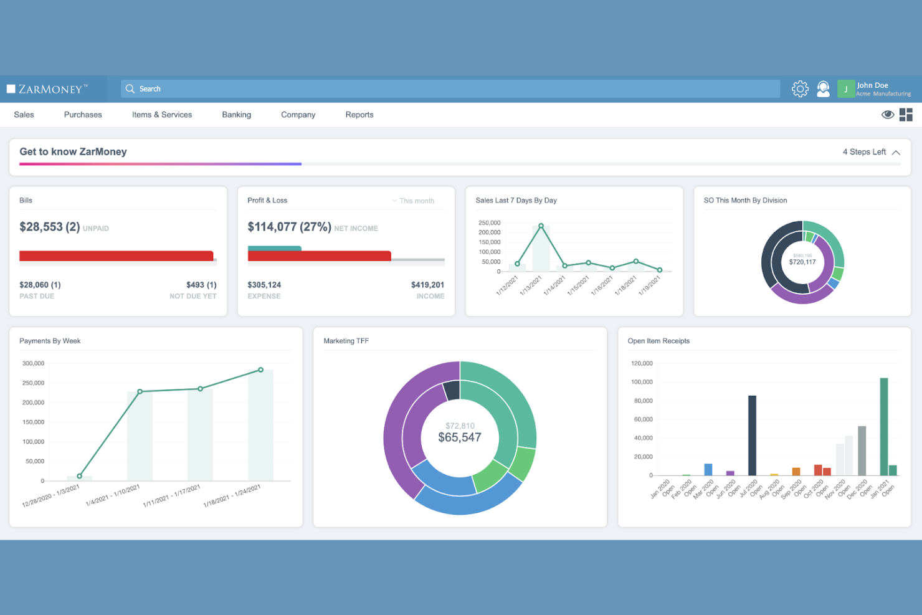Click the 1/13/2021 peak point in sales chart

coord(541,226)
